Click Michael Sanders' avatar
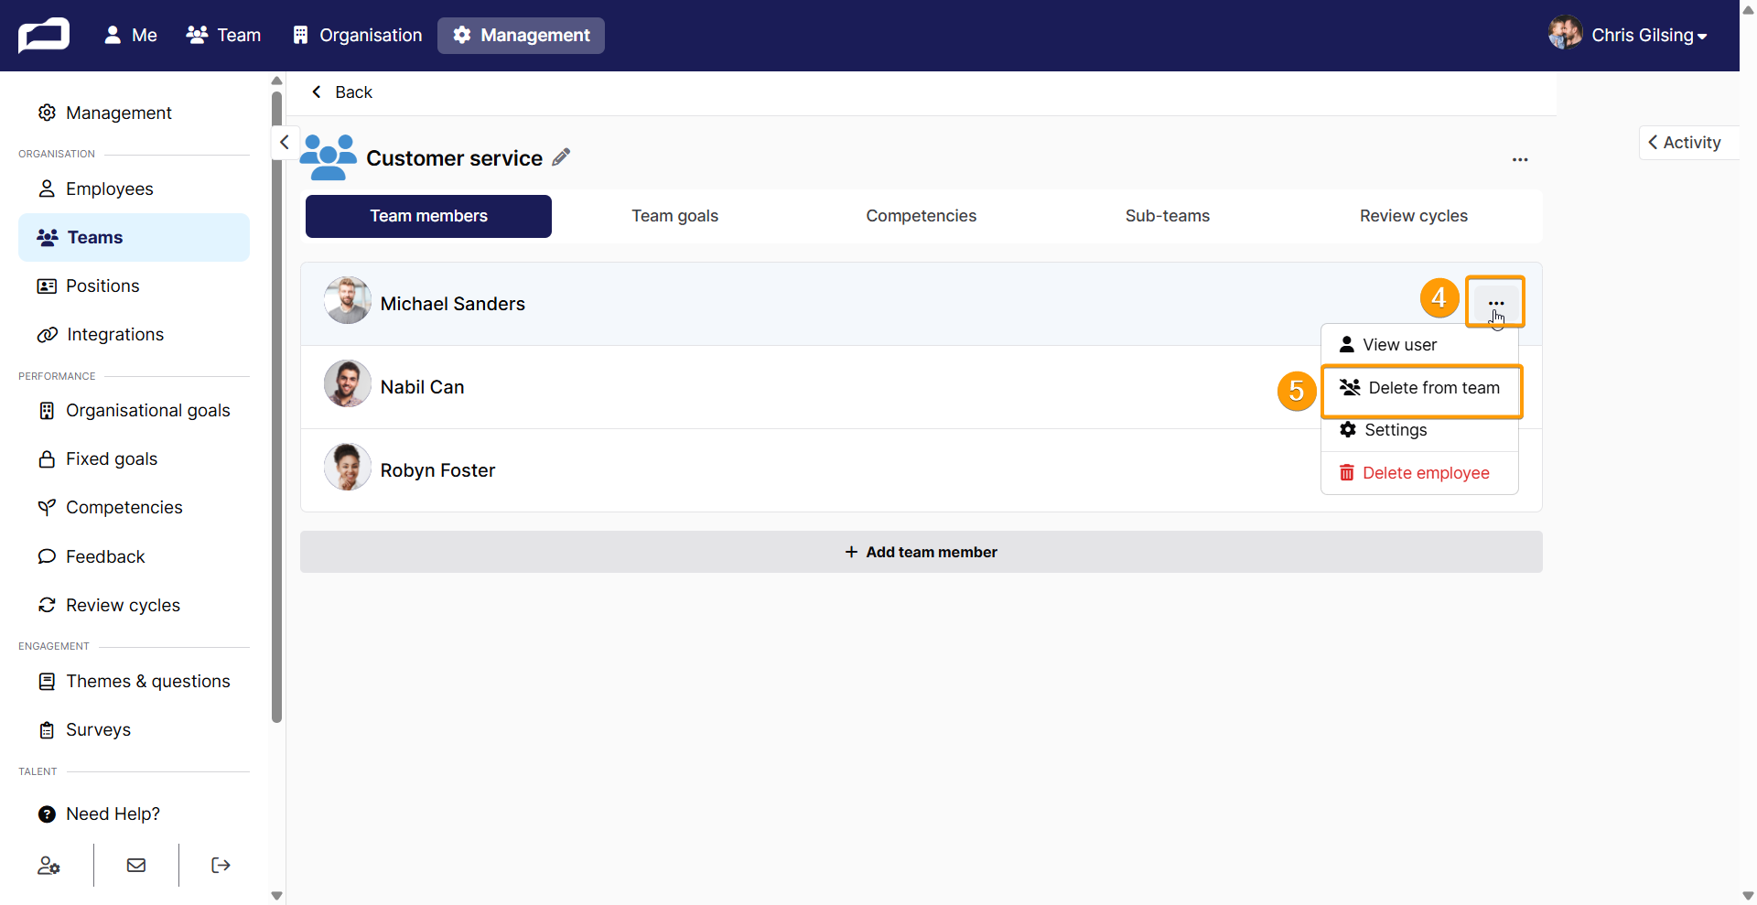Screen dimensions: 1757x905 point(348,301)
